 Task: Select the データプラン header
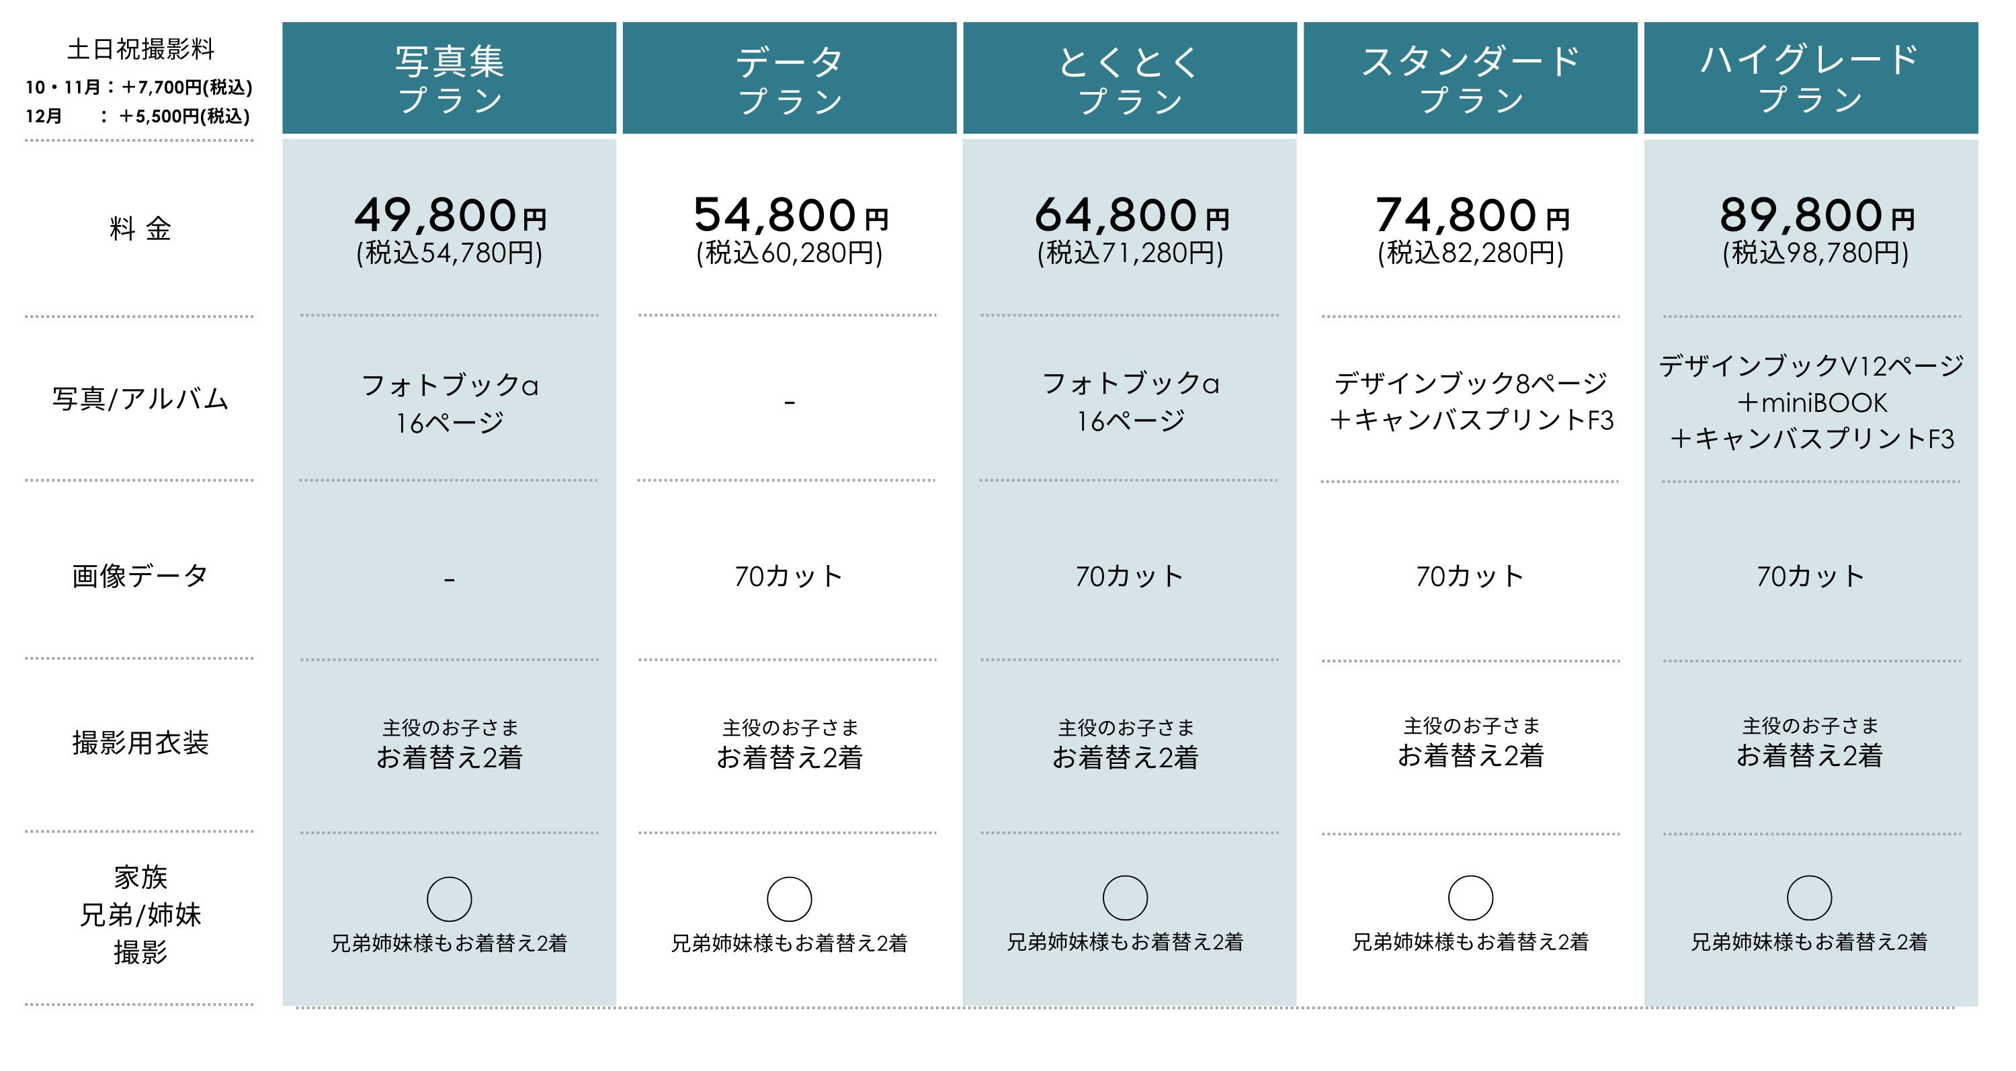coord(789,78)
